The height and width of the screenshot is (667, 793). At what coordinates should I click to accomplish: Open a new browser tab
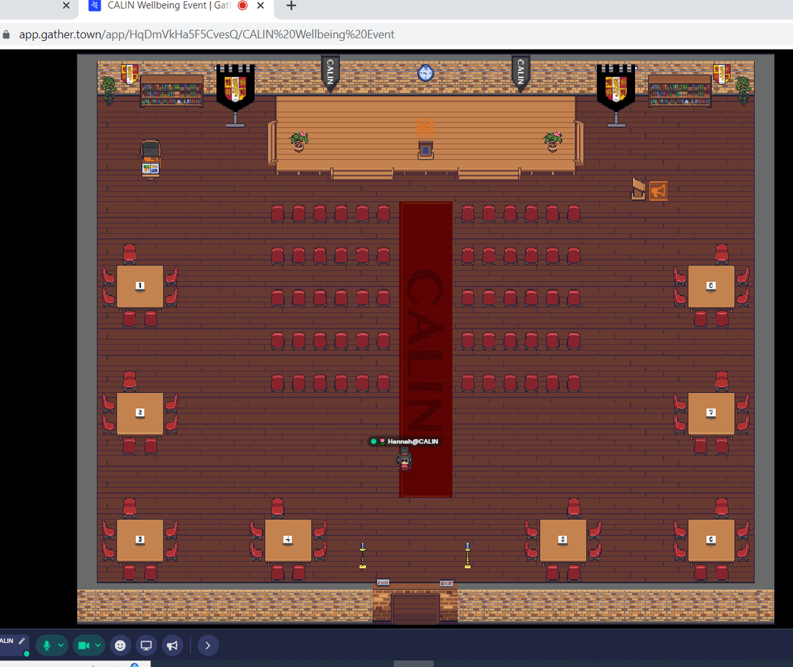pyautogui.click(x=291, y=5)
